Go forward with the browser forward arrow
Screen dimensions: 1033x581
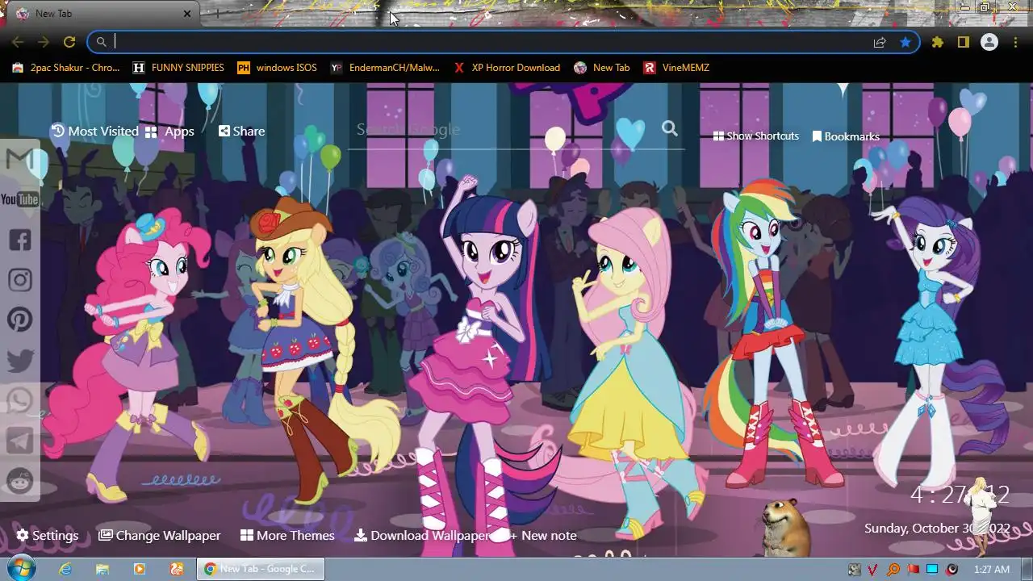[x=44, y=42]
